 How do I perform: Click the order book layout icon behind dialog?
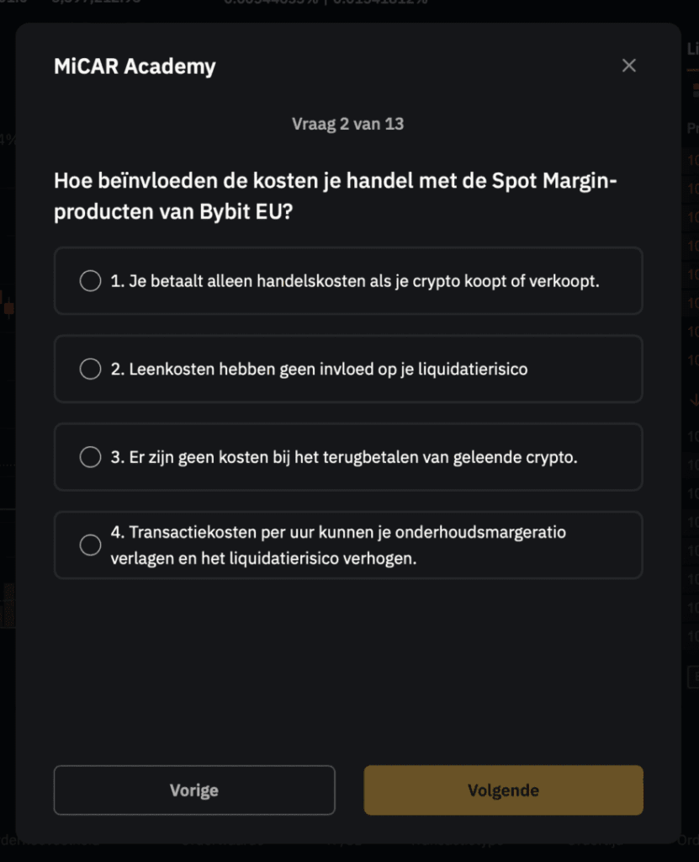(x=693, y=90)
